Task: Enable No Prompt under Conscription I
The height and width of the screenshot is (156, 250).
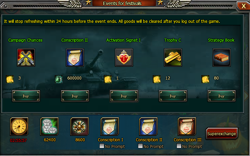Action: [x=102, y=146]
